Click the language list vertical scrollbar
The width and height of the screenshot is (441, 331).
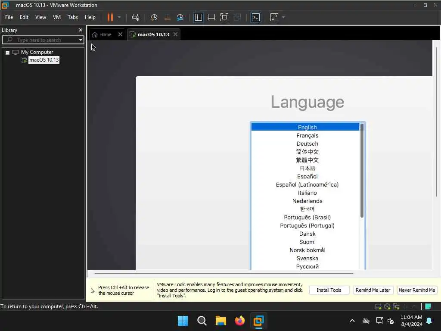[x=362, y=171]
